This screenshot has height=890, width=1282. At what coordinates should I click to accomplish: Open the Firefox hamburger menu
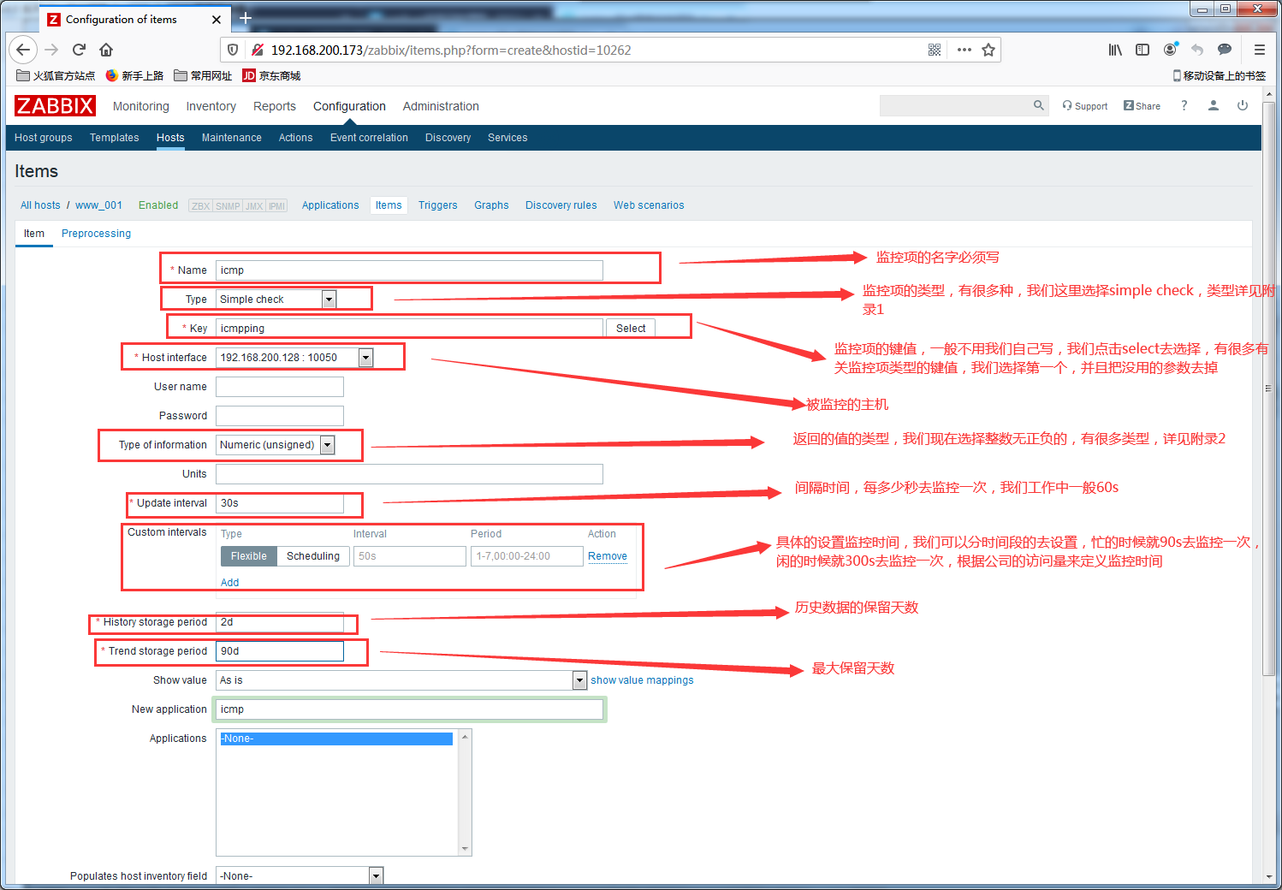coord(1260,50)
